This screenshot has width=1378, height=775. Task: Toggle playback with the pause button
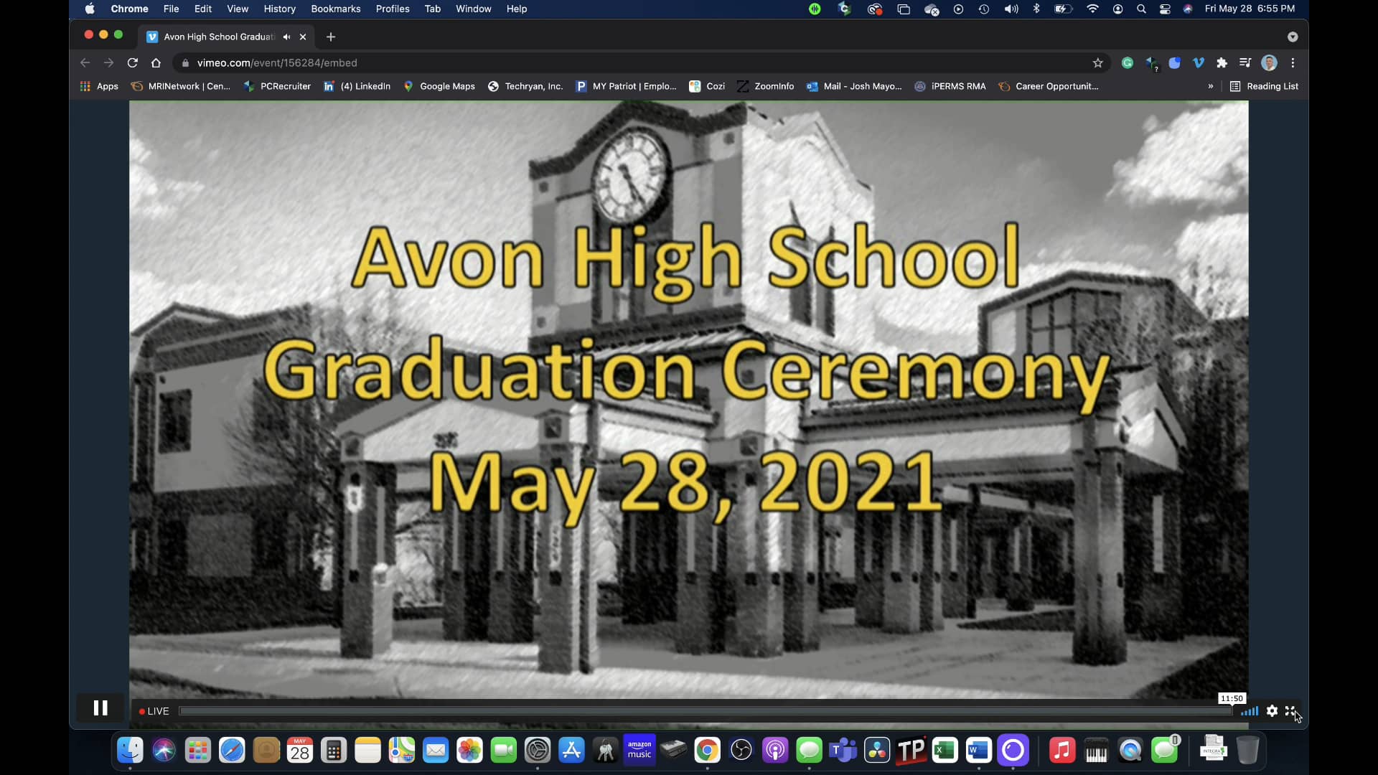click(x=100, y=708)
